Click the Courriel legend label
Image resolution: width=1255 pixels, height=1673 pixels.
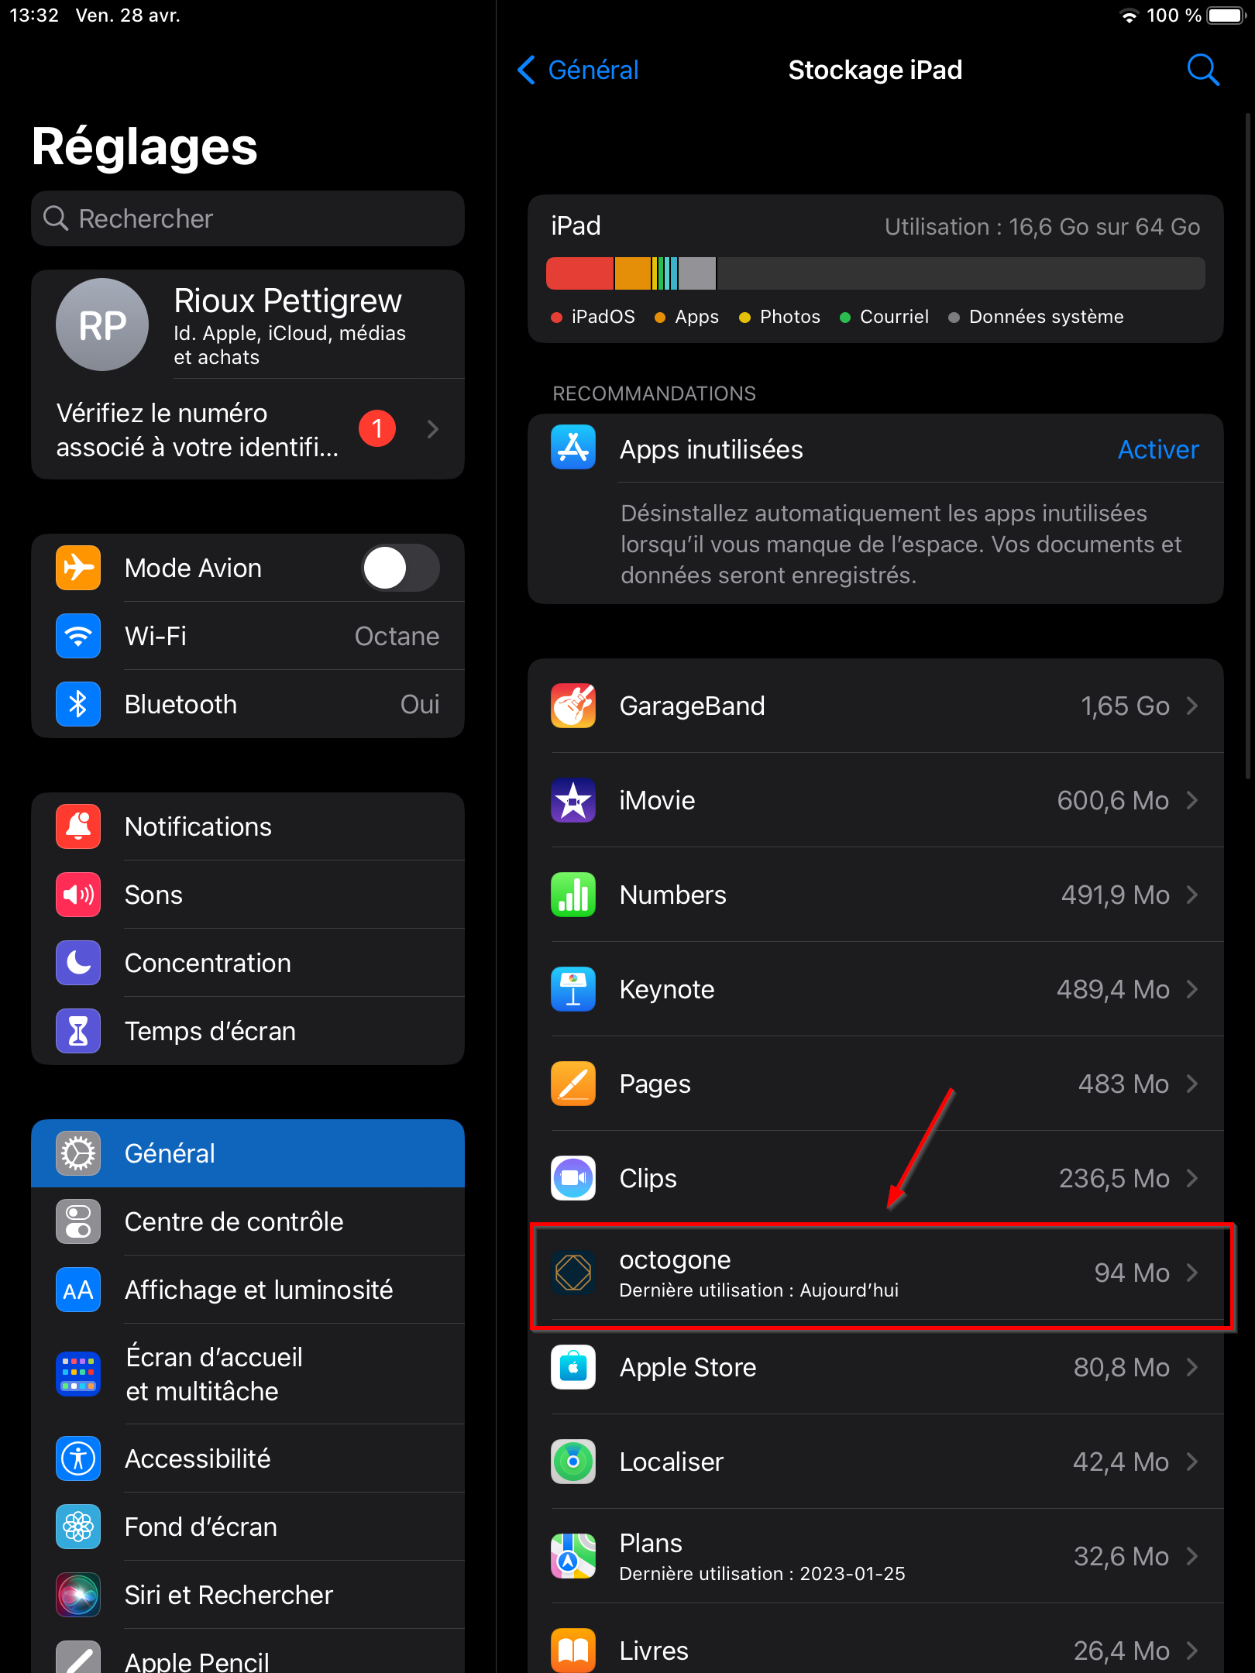894,317
